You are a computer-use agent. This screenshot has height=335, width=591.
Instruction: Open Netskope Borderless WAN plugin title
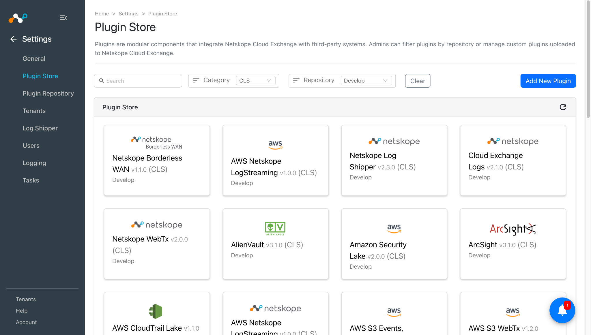coord(147,164)
